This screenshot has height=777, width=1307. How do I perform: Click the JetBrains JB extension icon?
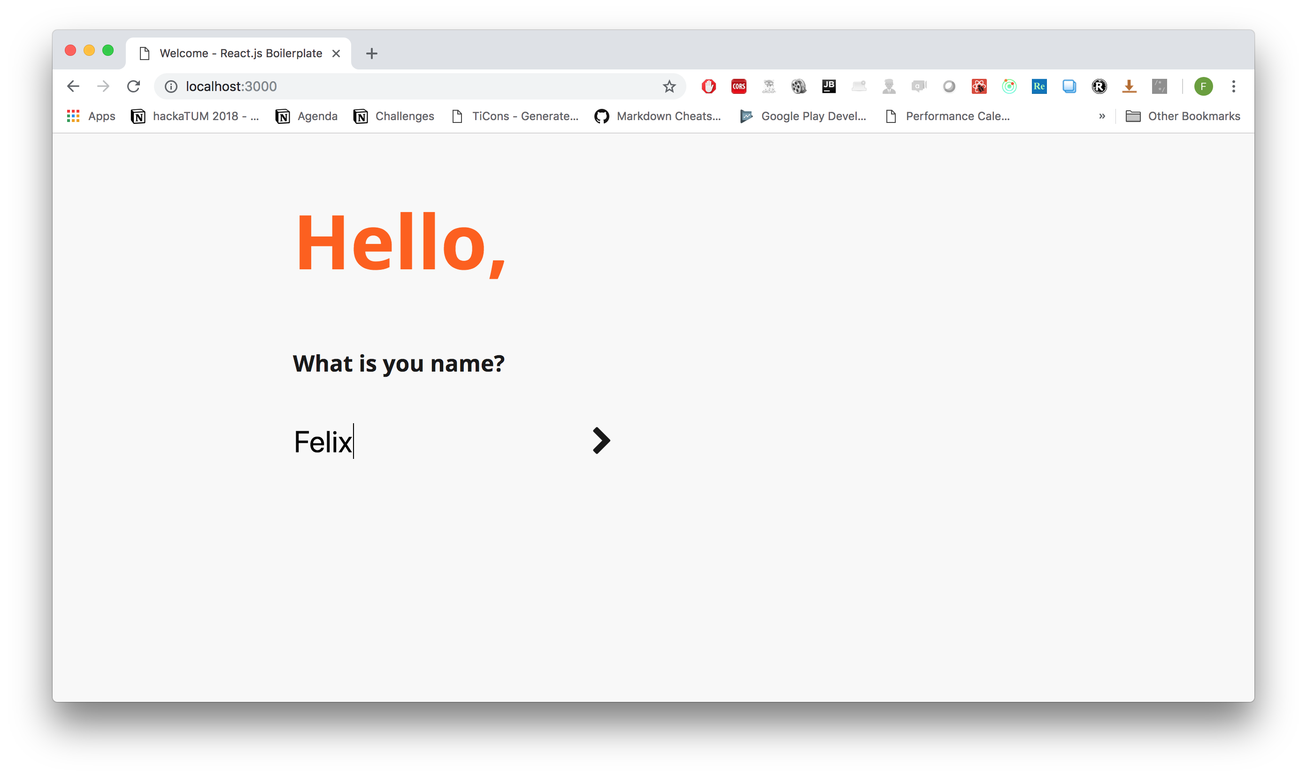click(829, 86)
